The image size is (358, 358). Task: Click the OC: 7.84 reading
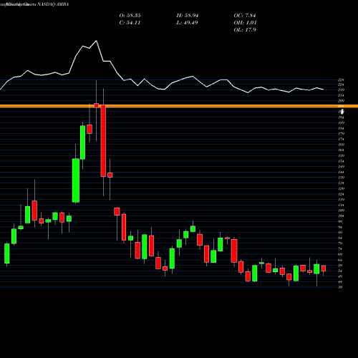coord(245,16)
